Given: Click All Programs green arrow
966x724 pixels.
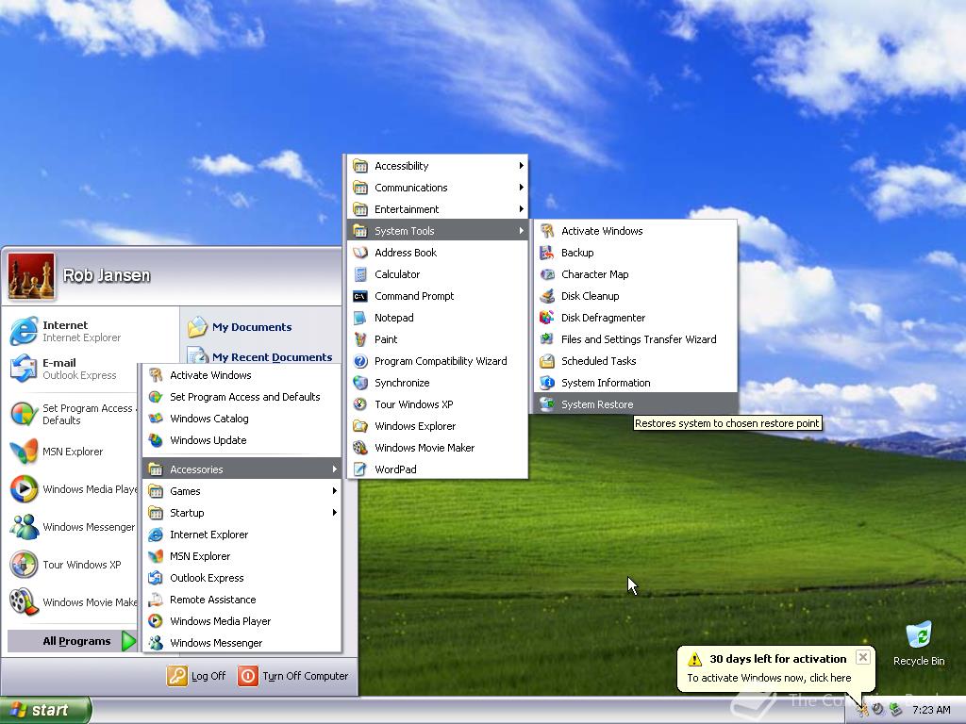Looking at the screenshot, I should [x=128, y=641].
